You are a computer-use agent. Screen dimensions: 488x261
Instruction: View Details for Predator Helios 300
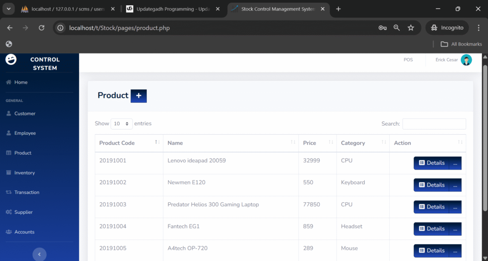(x=431, y=207)
